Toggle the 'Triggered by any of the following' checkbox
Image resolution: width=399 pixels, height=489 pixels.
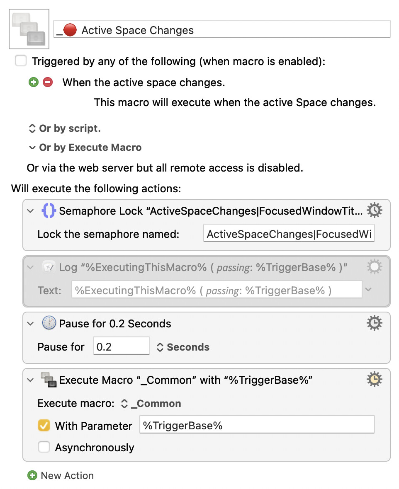[x=20, y=61]
